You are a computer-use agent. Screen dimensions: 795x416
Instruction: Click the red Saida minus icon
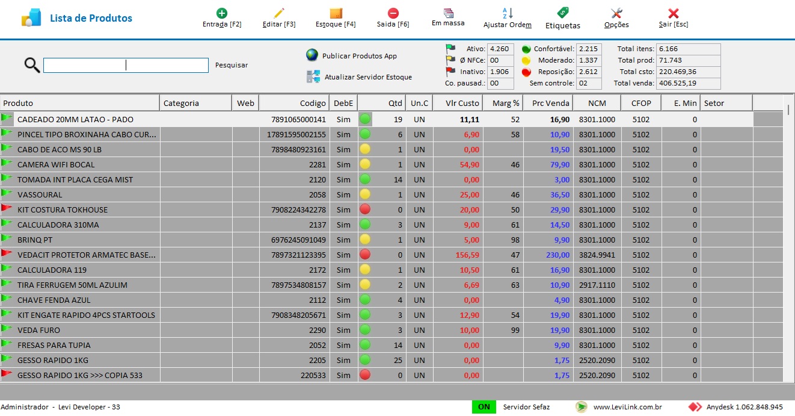[x=393, y=13]
